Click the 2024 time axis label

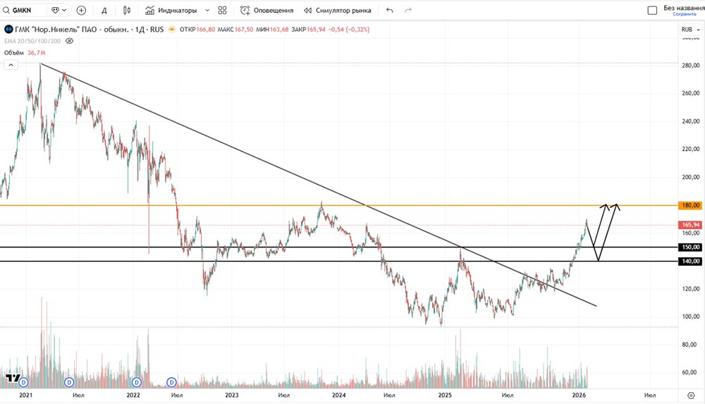(x=338, y=395)
